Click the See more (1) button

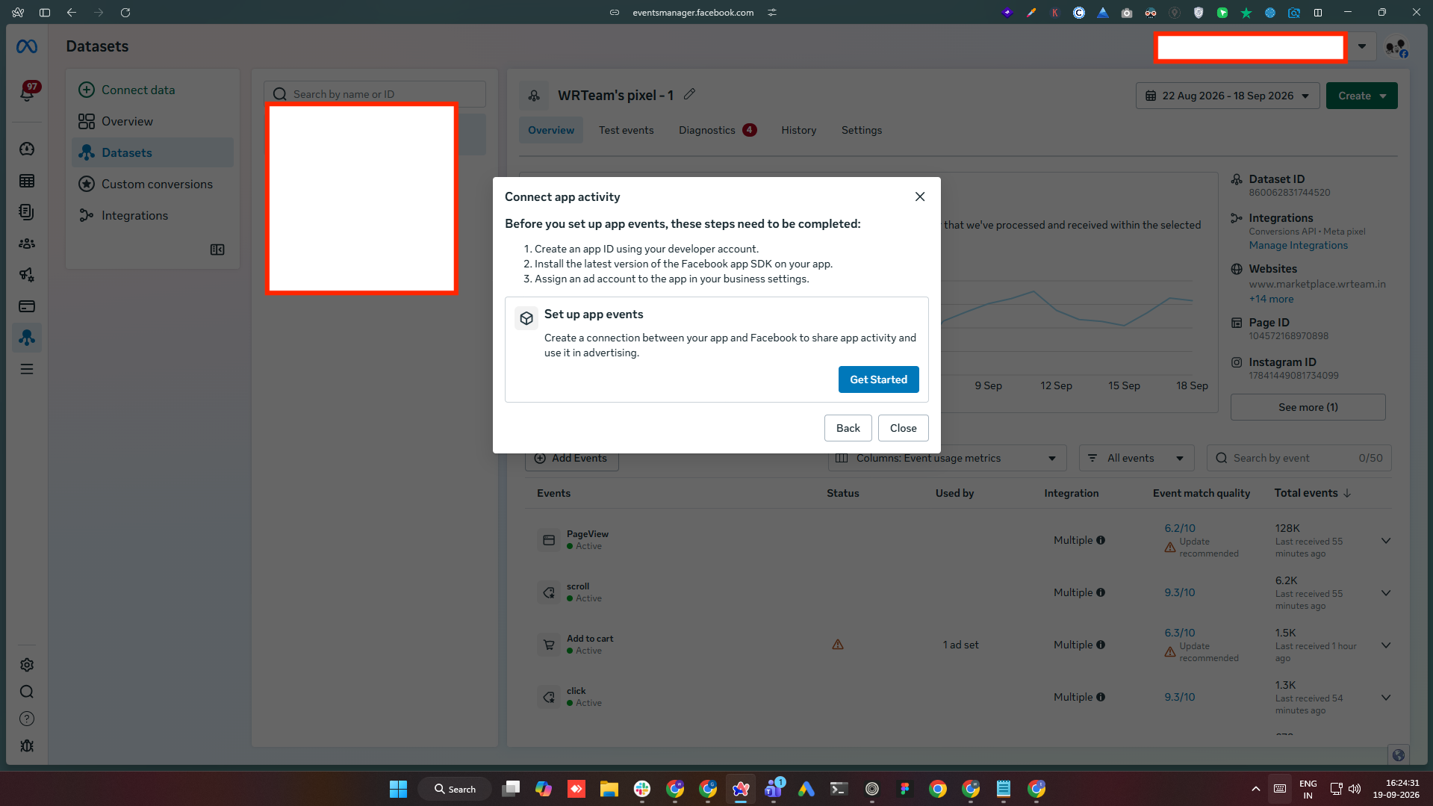pos(1308,407)
